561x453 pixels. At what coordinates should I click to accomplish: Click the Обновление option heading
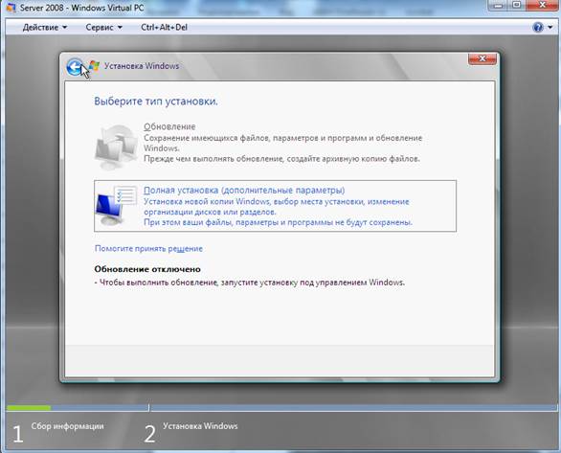169,126
